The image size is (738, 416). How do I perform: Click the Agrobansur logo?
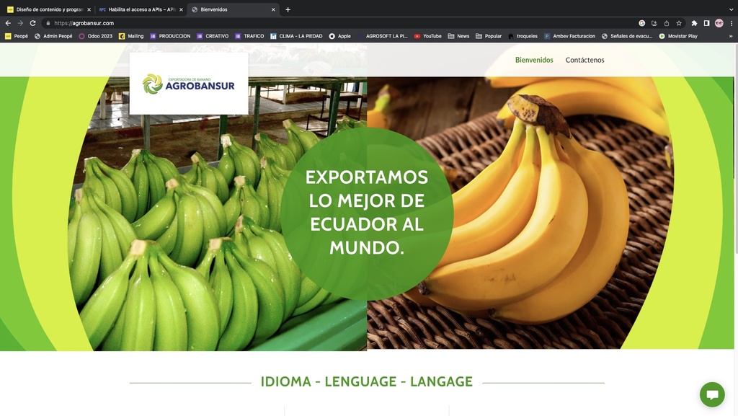point(189,84)
